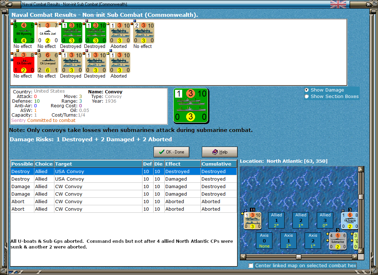
Task: Select the Show Damage radio button
Action: pos(307,90)
